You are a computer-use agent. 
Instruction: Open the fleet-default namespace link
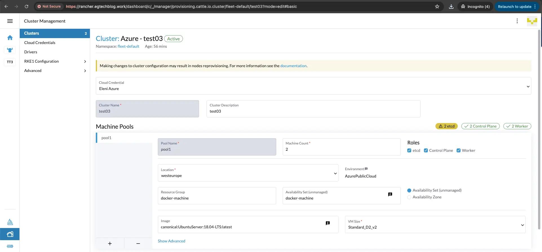[128, 46]
